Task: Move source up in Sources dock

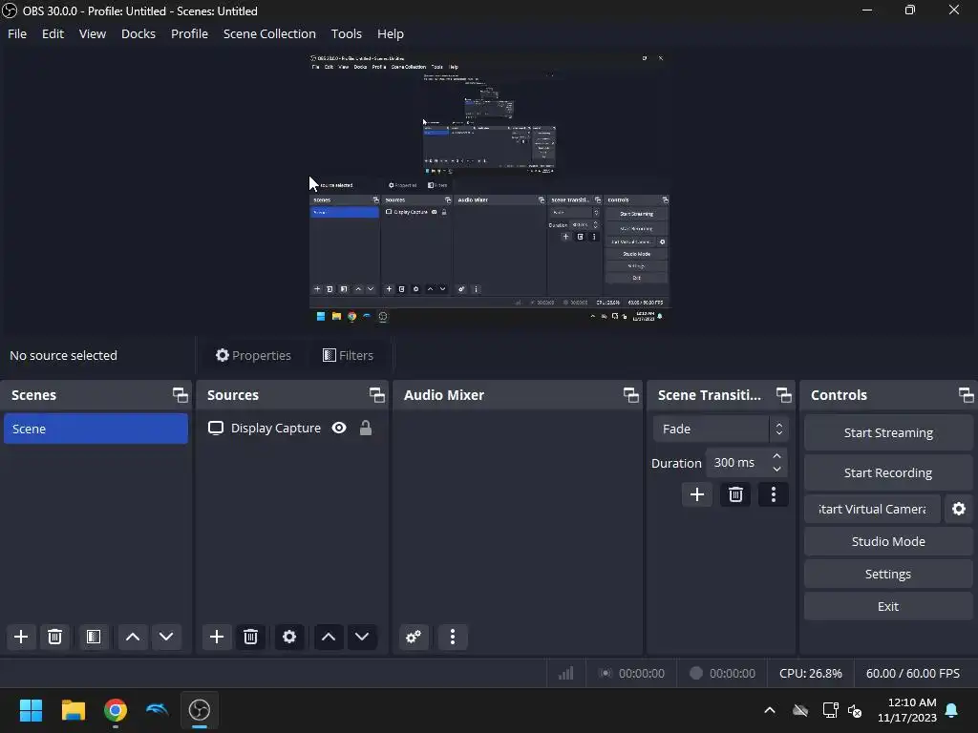Action: [x=329, y=637]
